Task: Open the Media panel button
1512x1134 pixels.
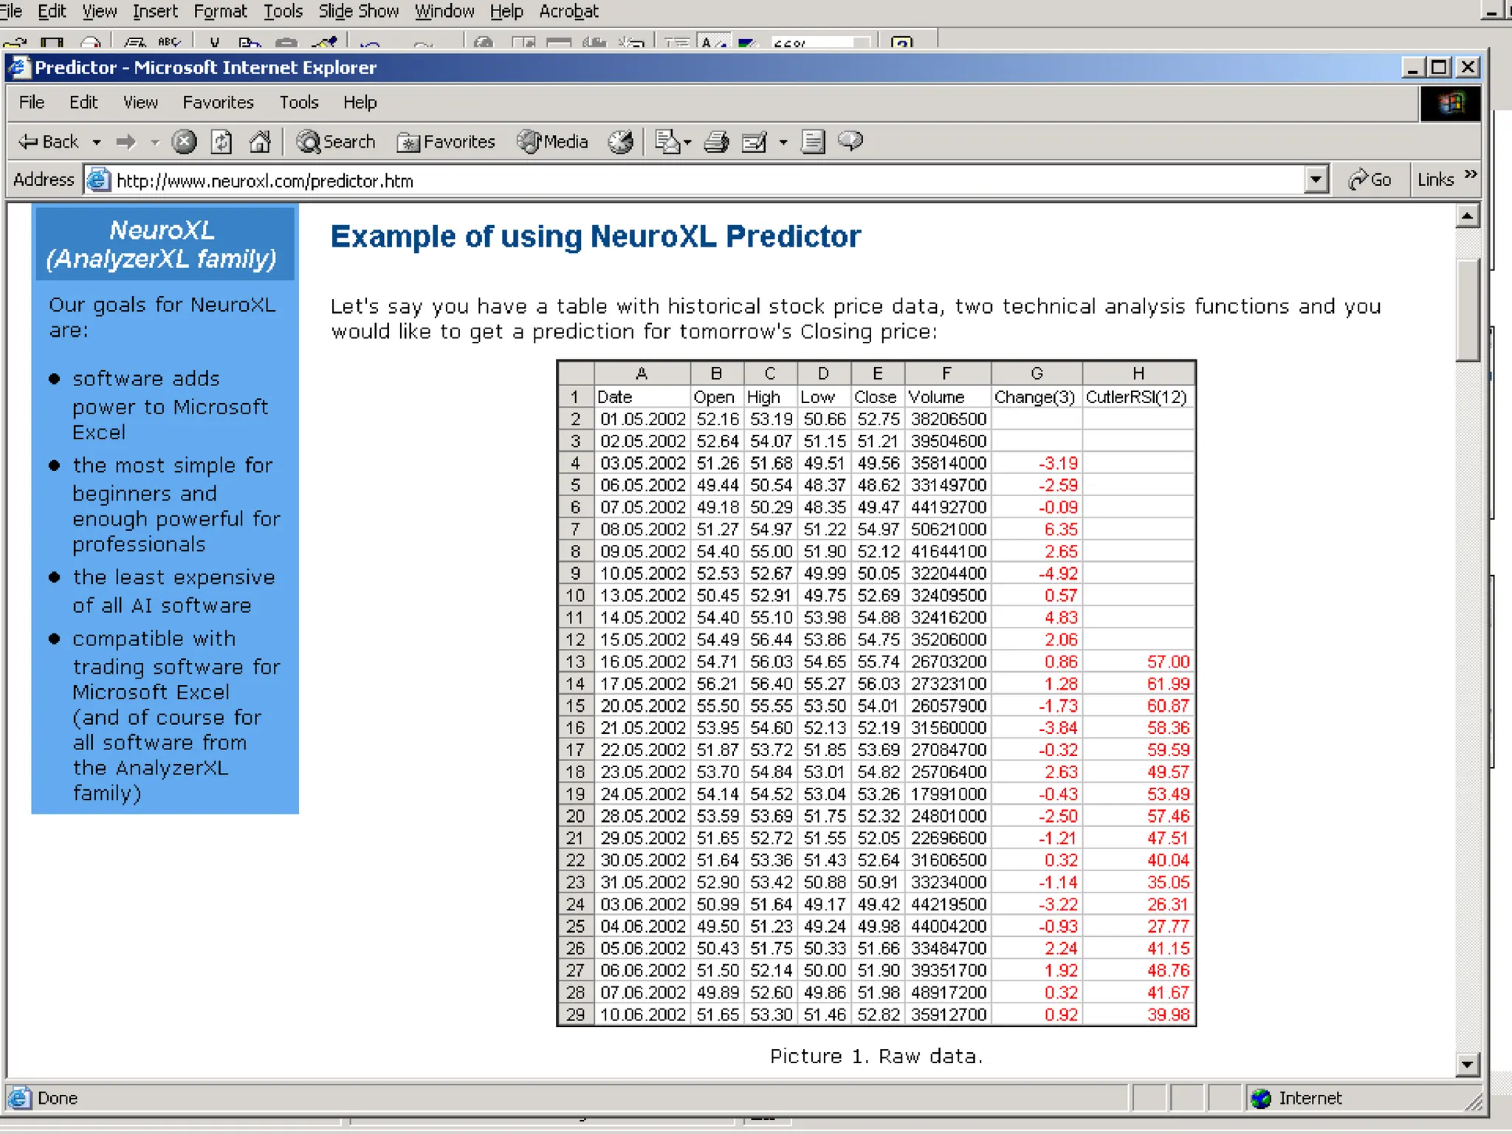Action: pyautogui.click(x=553, y=142)
